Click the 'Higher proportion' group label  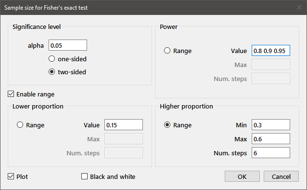[186, 107]
